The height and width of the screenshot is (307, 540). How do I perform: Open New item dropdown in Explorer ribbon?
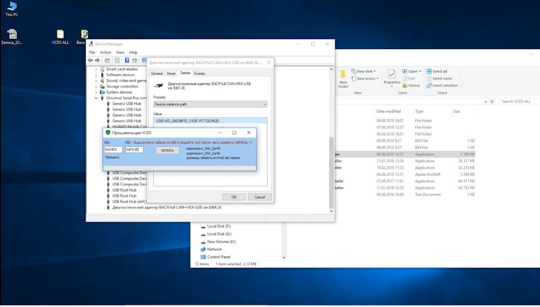click(363, 72)
